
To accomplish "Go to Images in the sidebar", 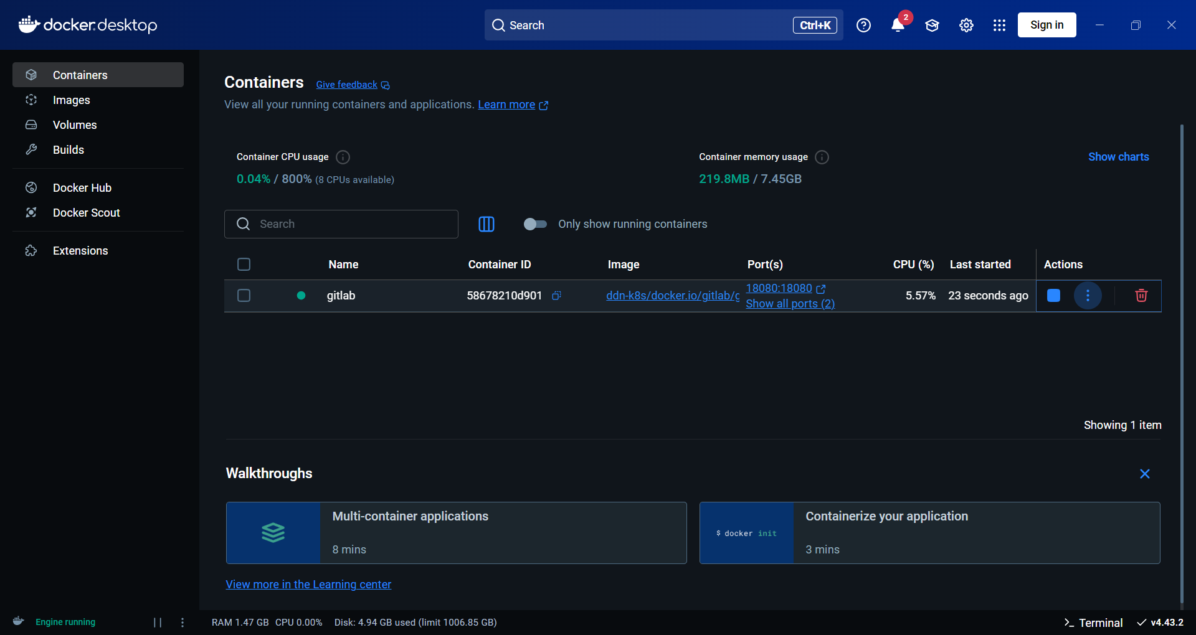I will 71,100.
